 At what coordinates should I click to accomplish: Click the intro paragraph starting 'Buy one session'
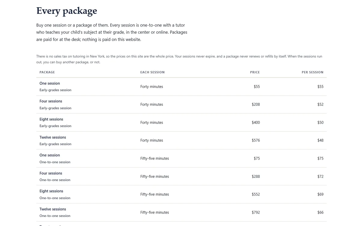(x=112, y=32)
